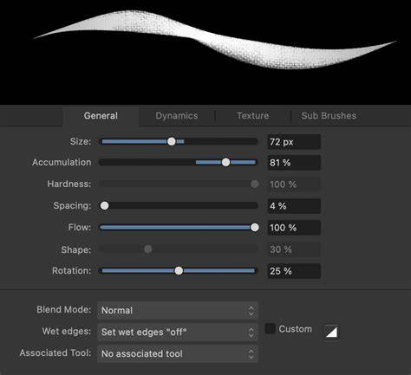Open the Dynamics tab
The width and height of the screenshot is (411, 375).
(x=177, y=116)
